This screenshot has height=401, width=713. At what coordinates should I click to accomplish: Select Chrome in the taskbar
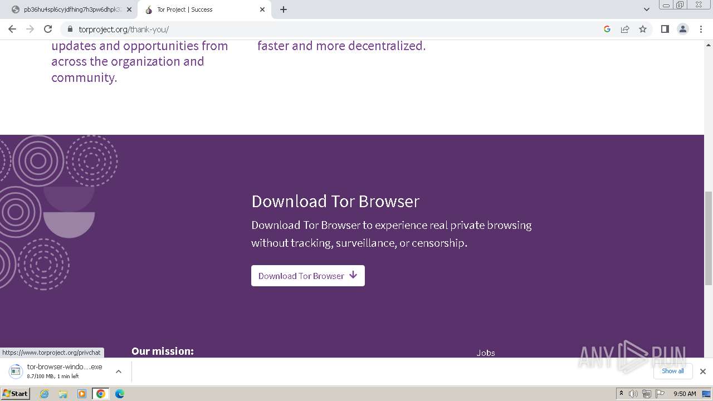101,394
